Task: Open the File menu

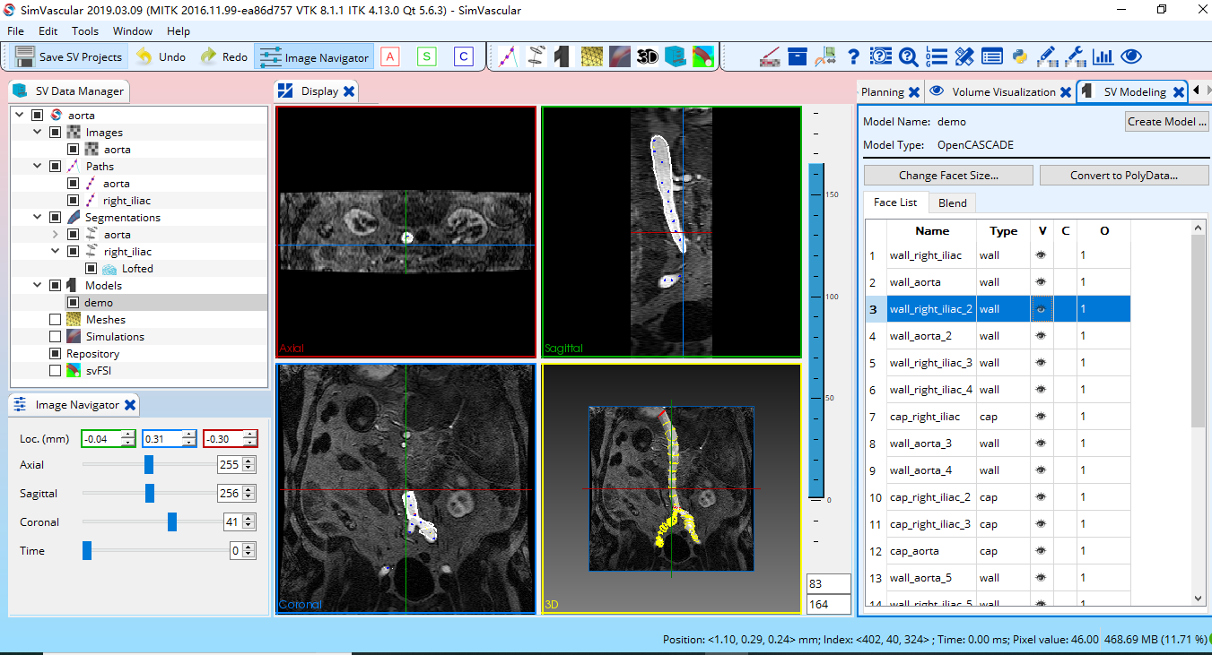Action: (16, 30)
